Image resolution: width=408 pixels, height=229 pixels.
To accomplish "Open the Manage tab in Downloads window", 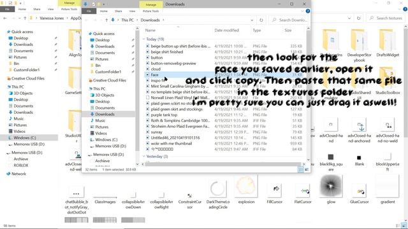I will pos(151,4).
